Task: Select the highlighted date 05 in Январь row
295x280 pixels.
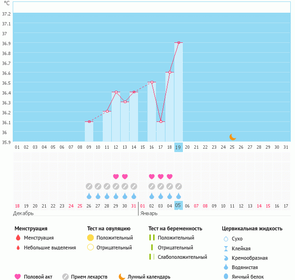Action: tap(178, 206)
